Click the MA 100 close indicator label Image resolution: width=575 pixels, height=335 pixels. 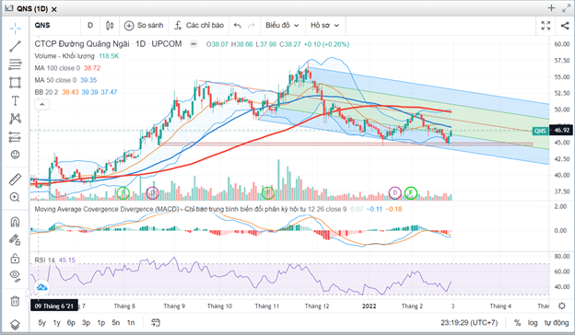(x=57, y=68)
